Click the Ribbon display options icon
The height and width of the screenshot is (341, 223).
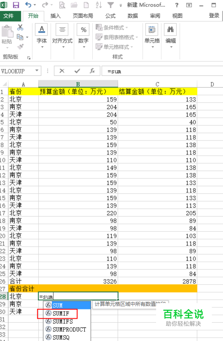pos(189,5)
